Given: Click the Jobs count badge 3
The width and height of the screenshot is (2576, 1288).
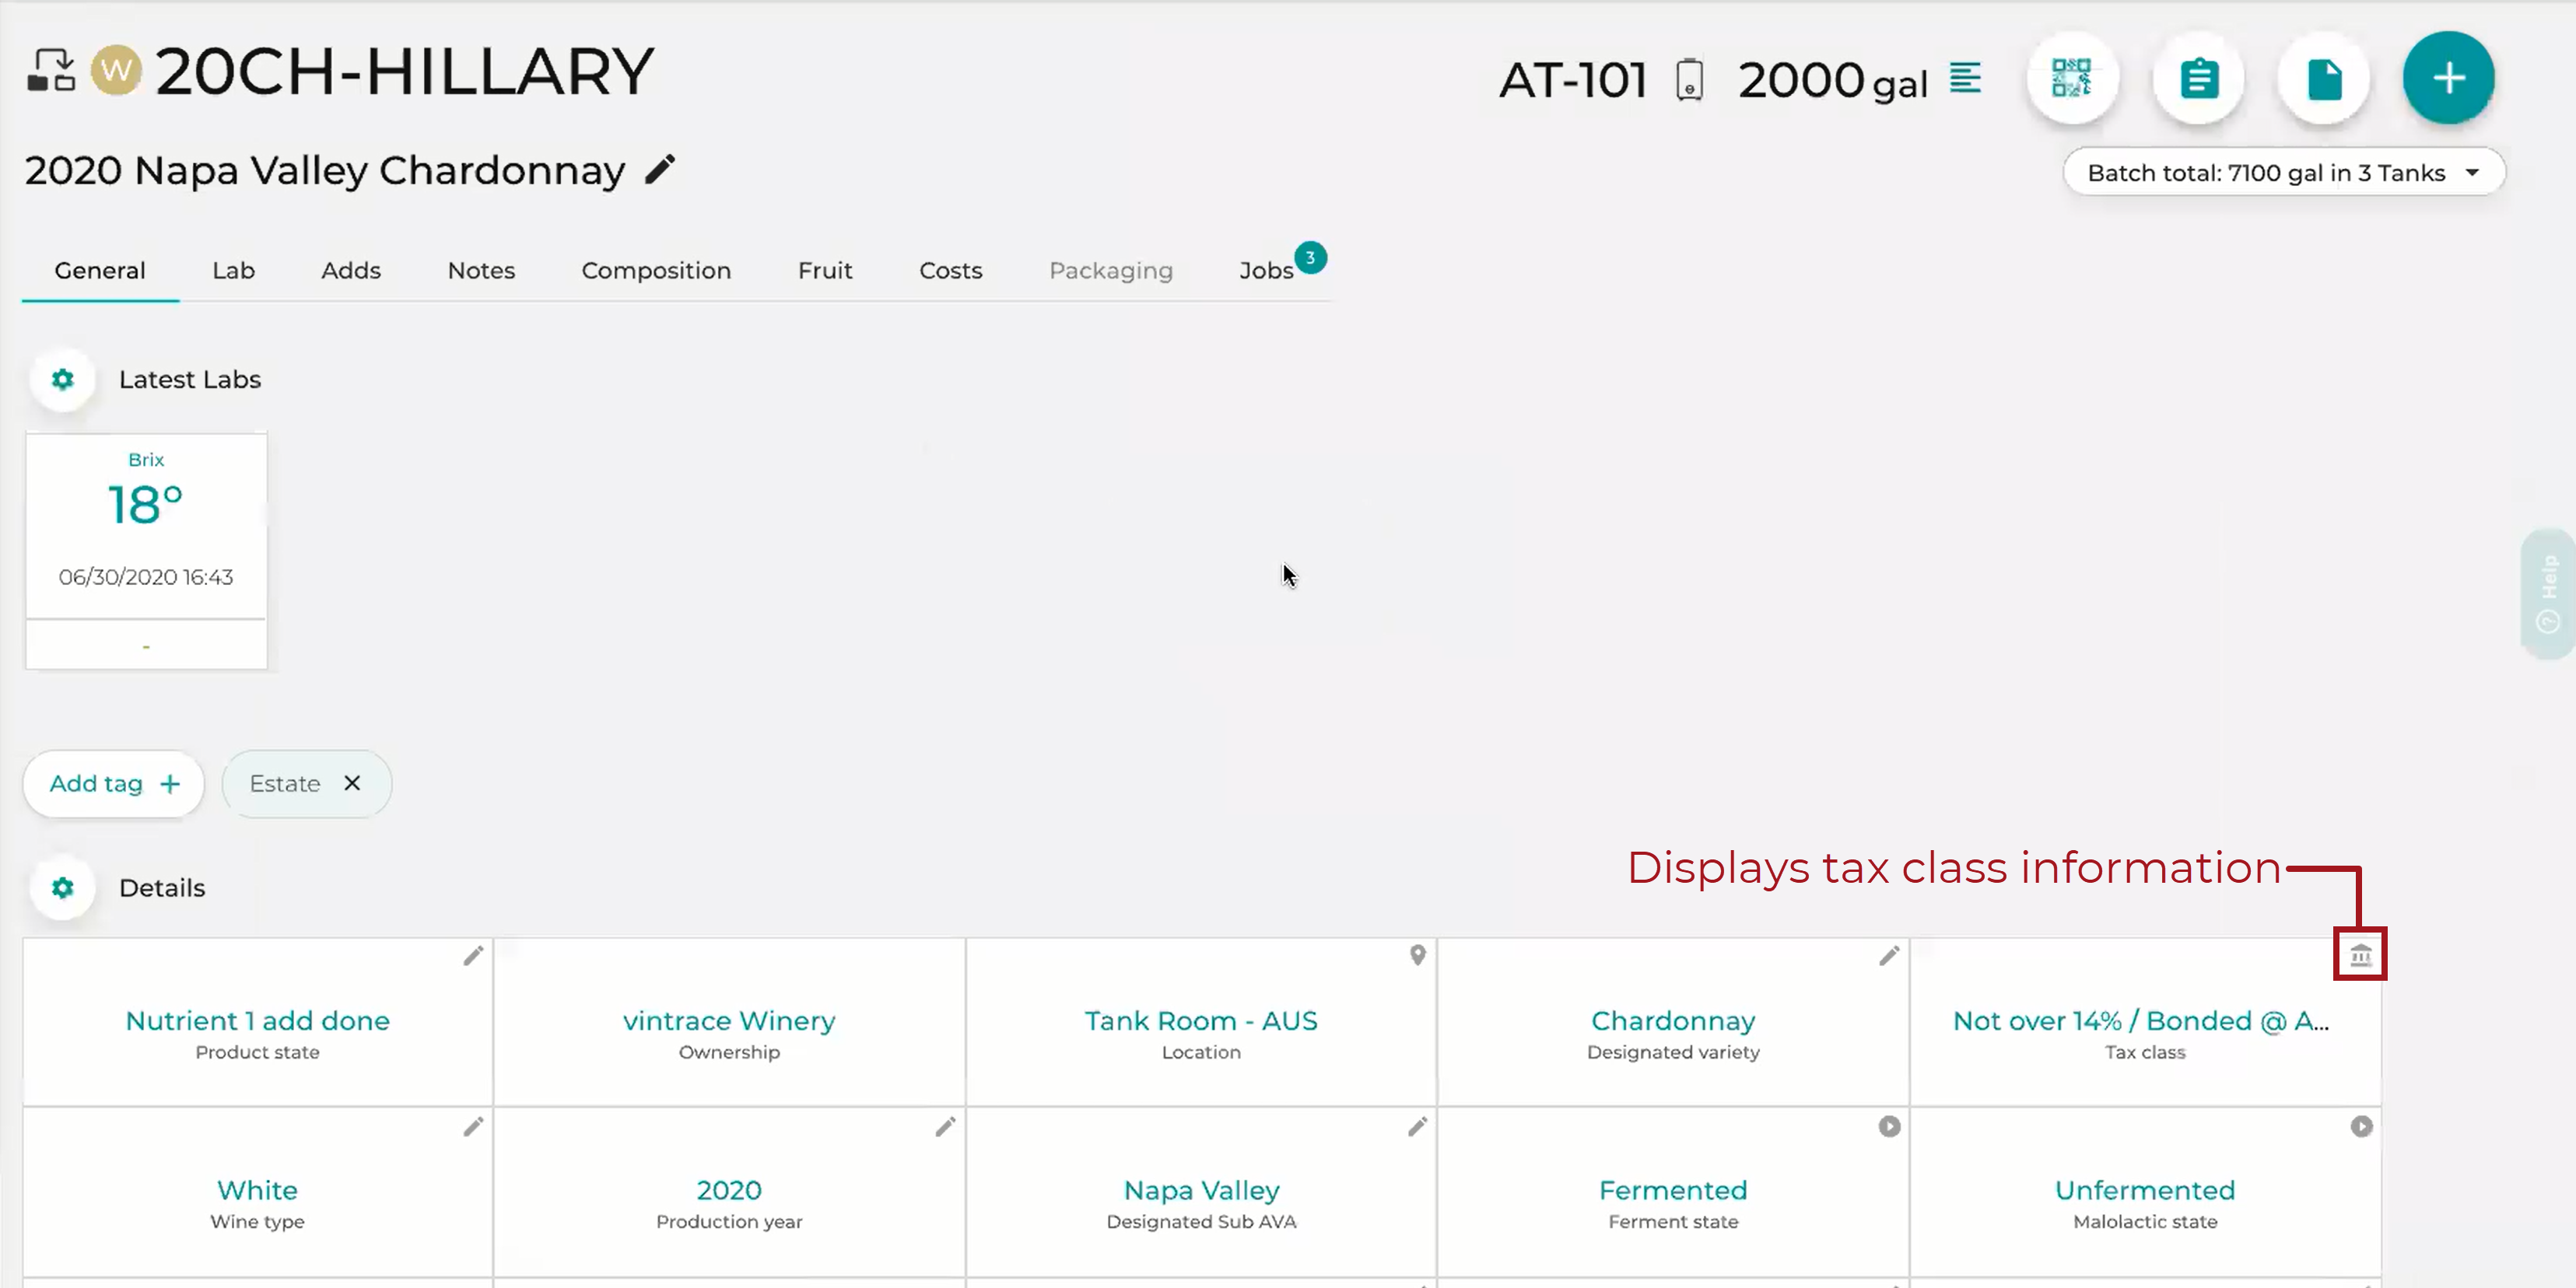Looking at the screenshot, I should [x=1310, y=258].
